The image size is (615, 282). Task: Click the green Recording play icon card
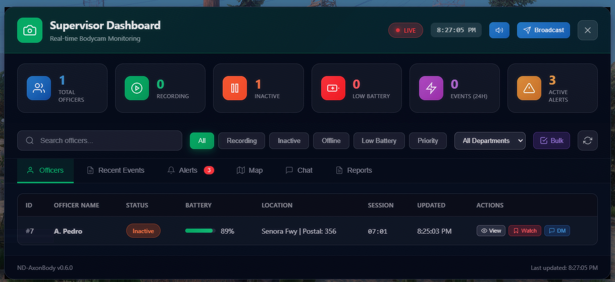(137, 88)
